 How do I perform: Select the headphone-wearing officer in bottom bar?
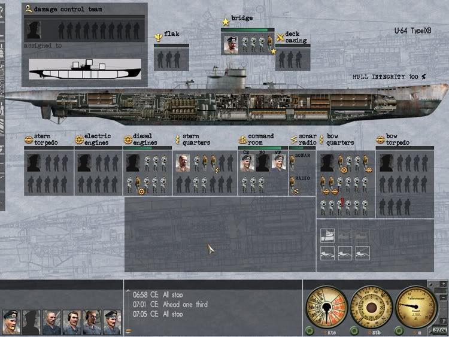(72, 322)
